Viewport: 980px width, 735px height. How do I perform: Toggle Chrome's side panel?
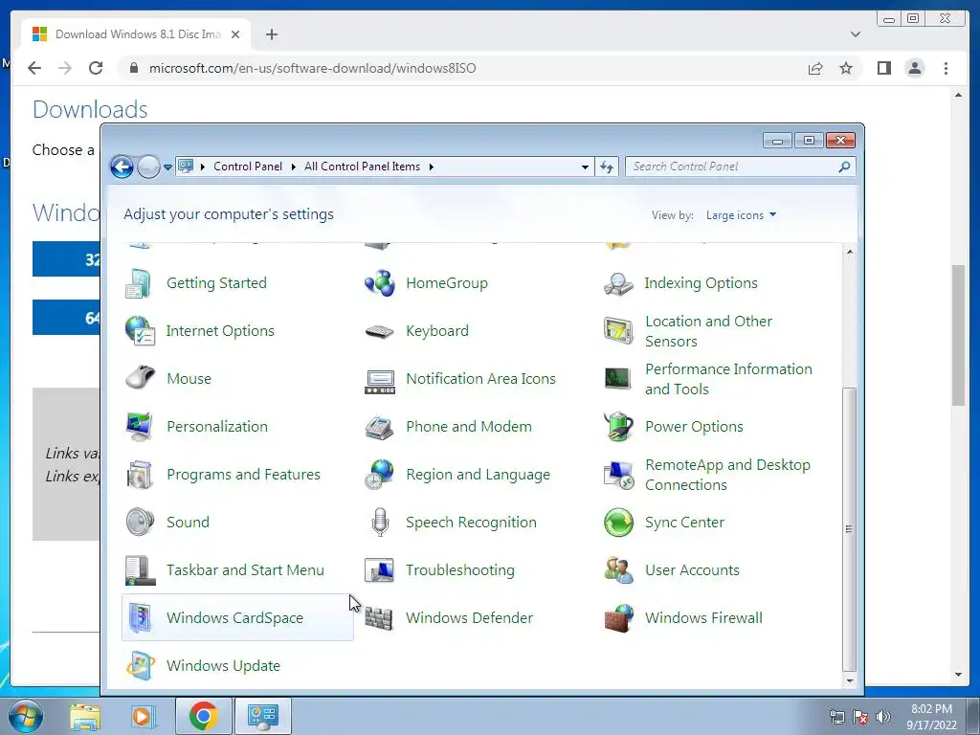(x=883, y=68)
